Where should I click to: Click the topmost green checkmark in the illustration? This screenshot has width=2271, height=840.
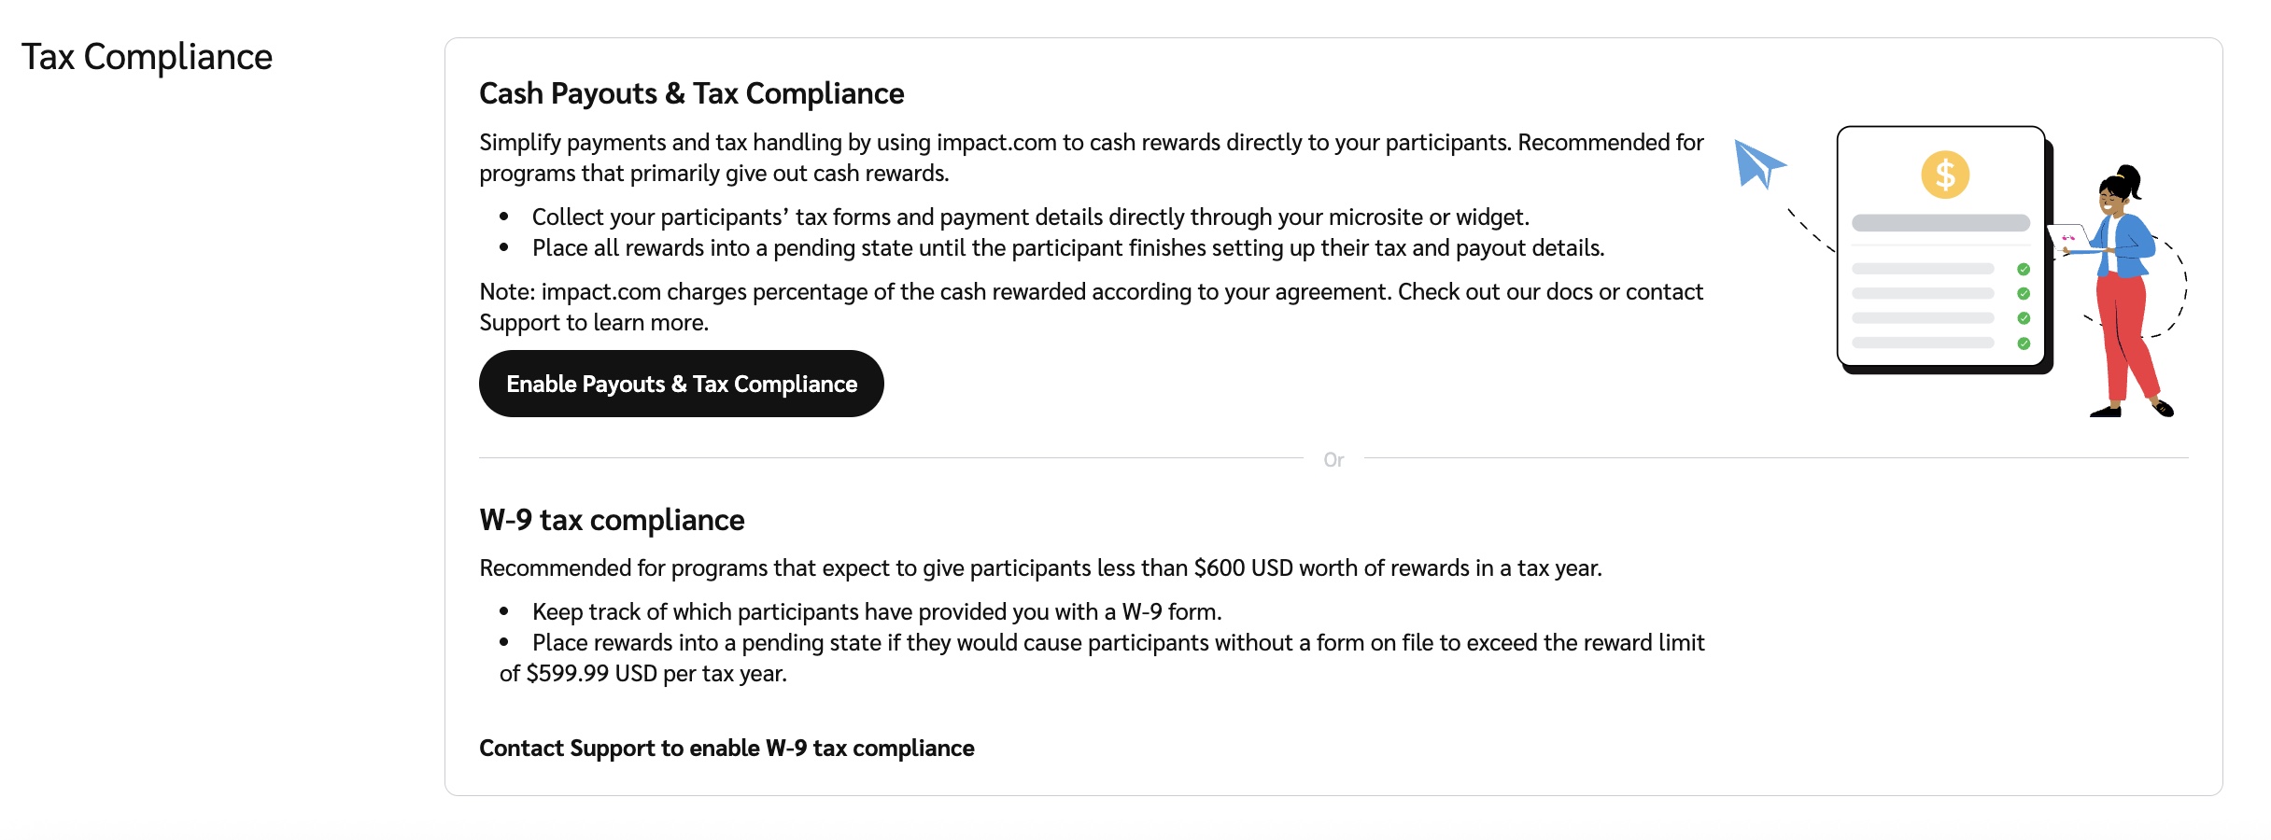coord(2023,269)
